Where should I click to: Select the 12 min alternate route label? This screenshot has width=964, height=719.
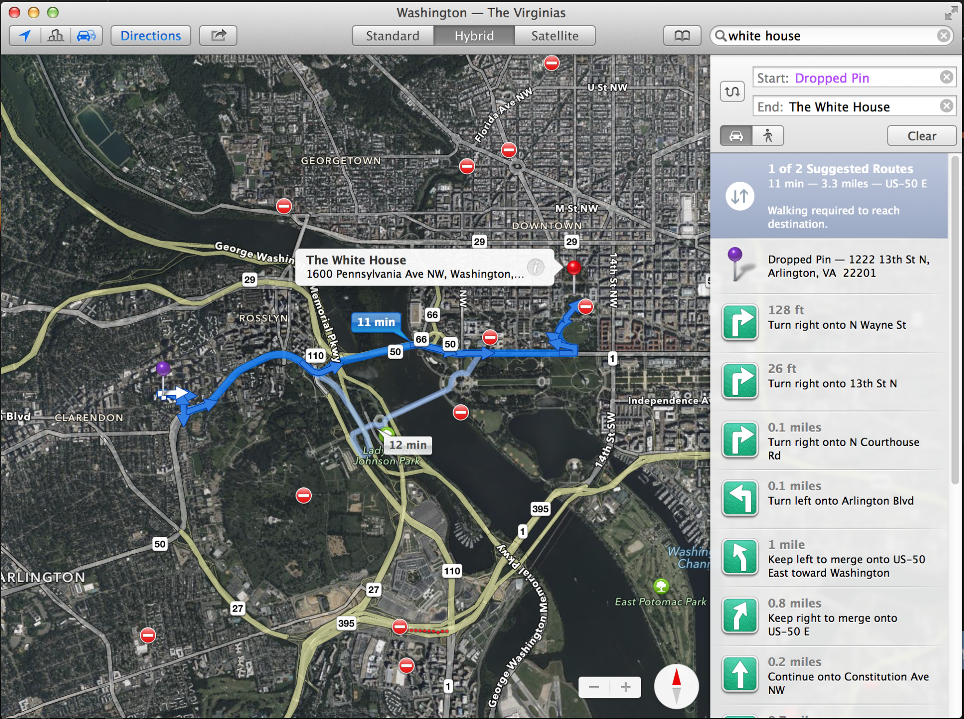408,445
